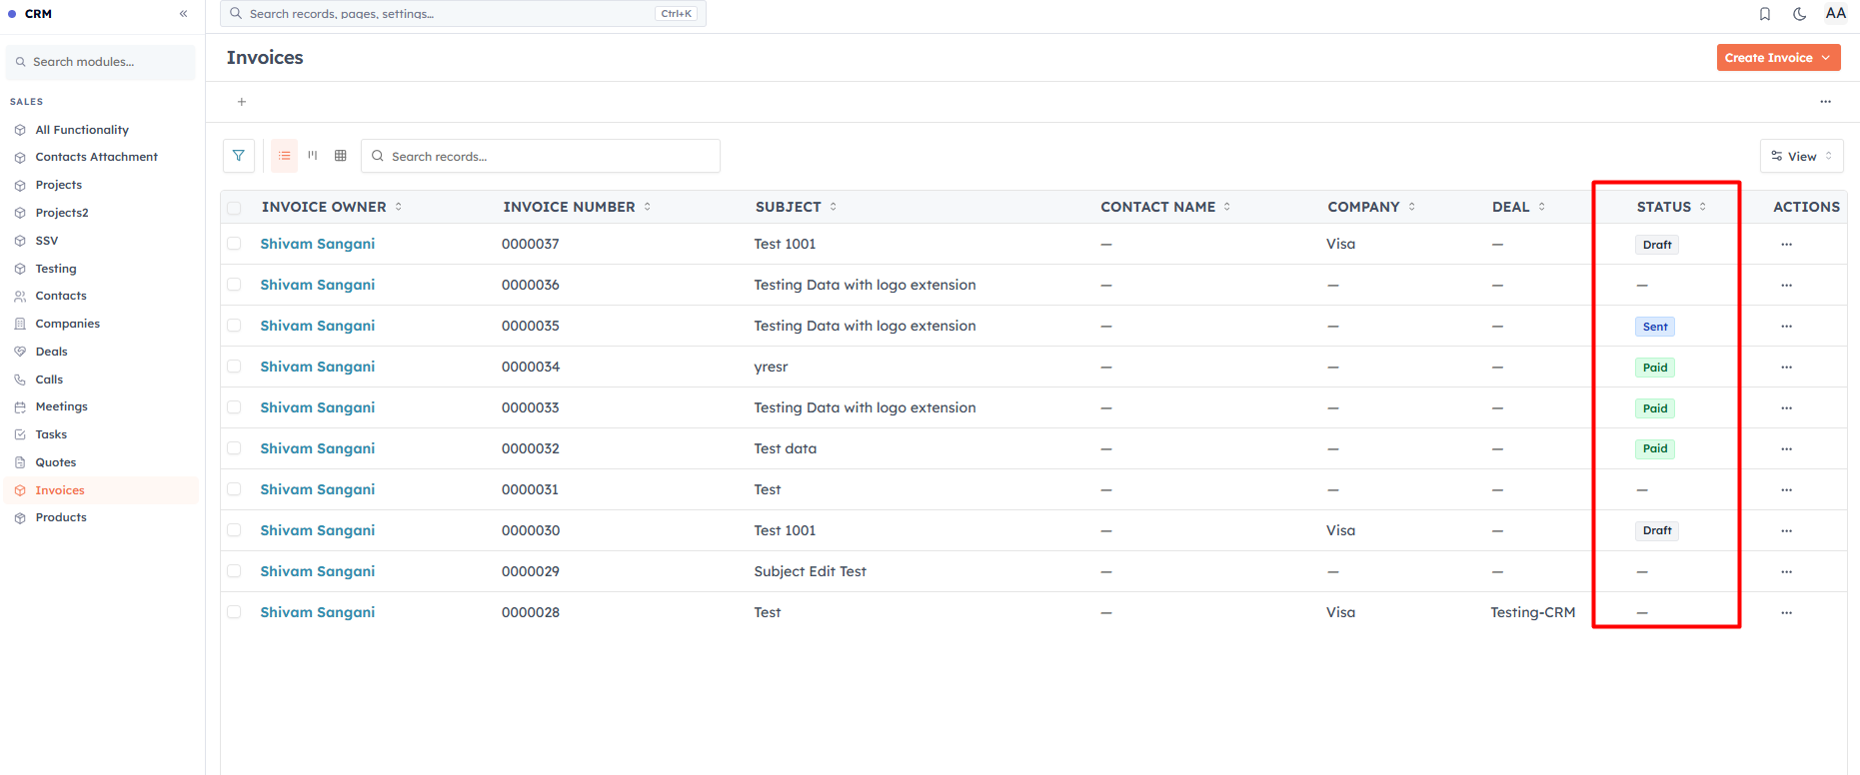Screen dimensions: 1860x775
Task: Sort by Invoice Number column
Action: coord(577,207)
